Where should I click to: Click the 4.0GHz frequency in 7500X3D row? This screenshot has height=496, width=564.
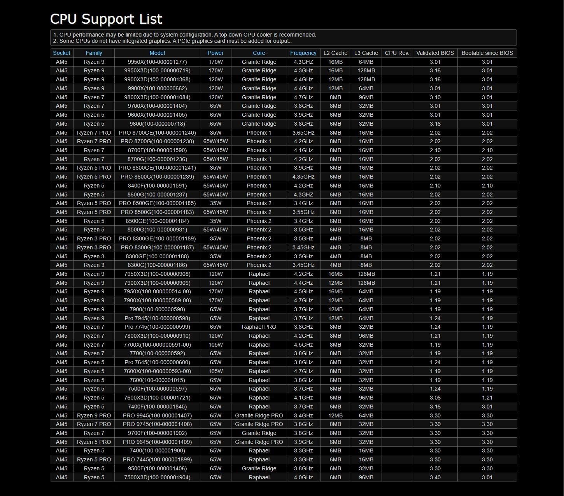tap(303, 477)
